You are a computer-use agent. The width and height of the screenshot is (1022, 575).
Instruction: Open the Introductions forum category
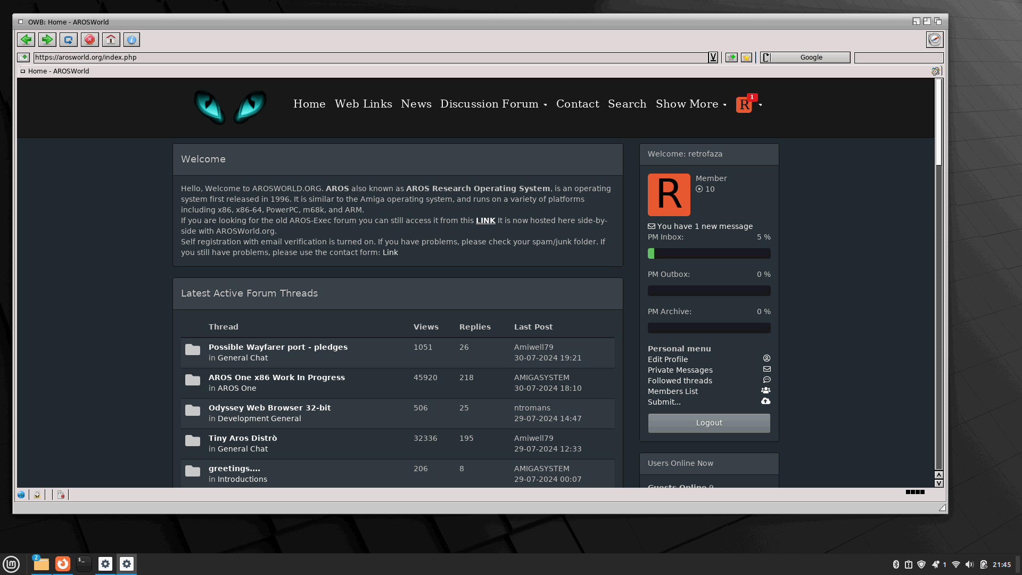coord(242,479)
